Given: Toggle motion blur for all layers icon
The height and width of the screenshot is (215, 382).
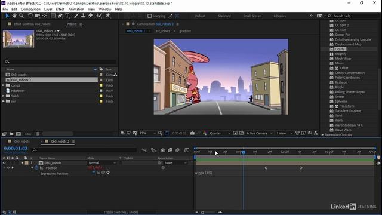Looking at the screenshot, I should pos(177,150).
